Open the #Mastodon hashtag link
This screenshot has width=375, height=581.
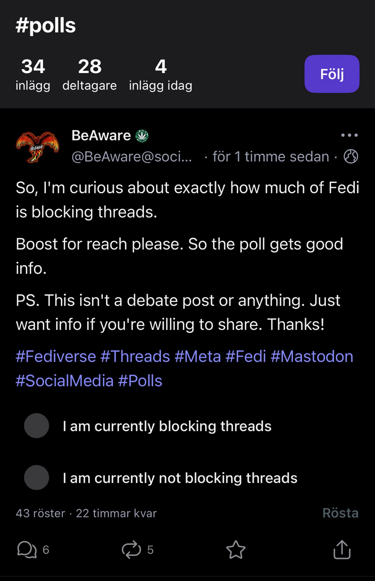(312, 356)
